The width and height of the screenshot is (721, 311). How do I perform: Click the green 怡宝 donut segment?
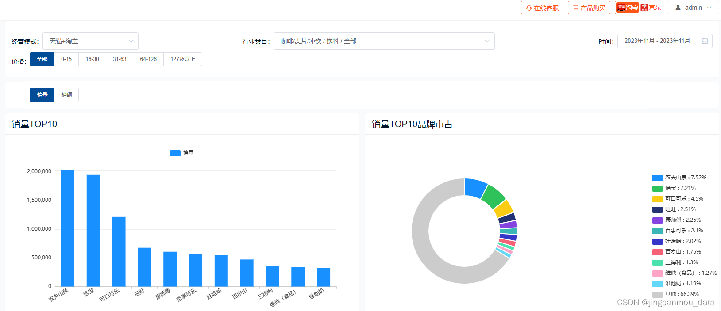[x=494, y=197]
